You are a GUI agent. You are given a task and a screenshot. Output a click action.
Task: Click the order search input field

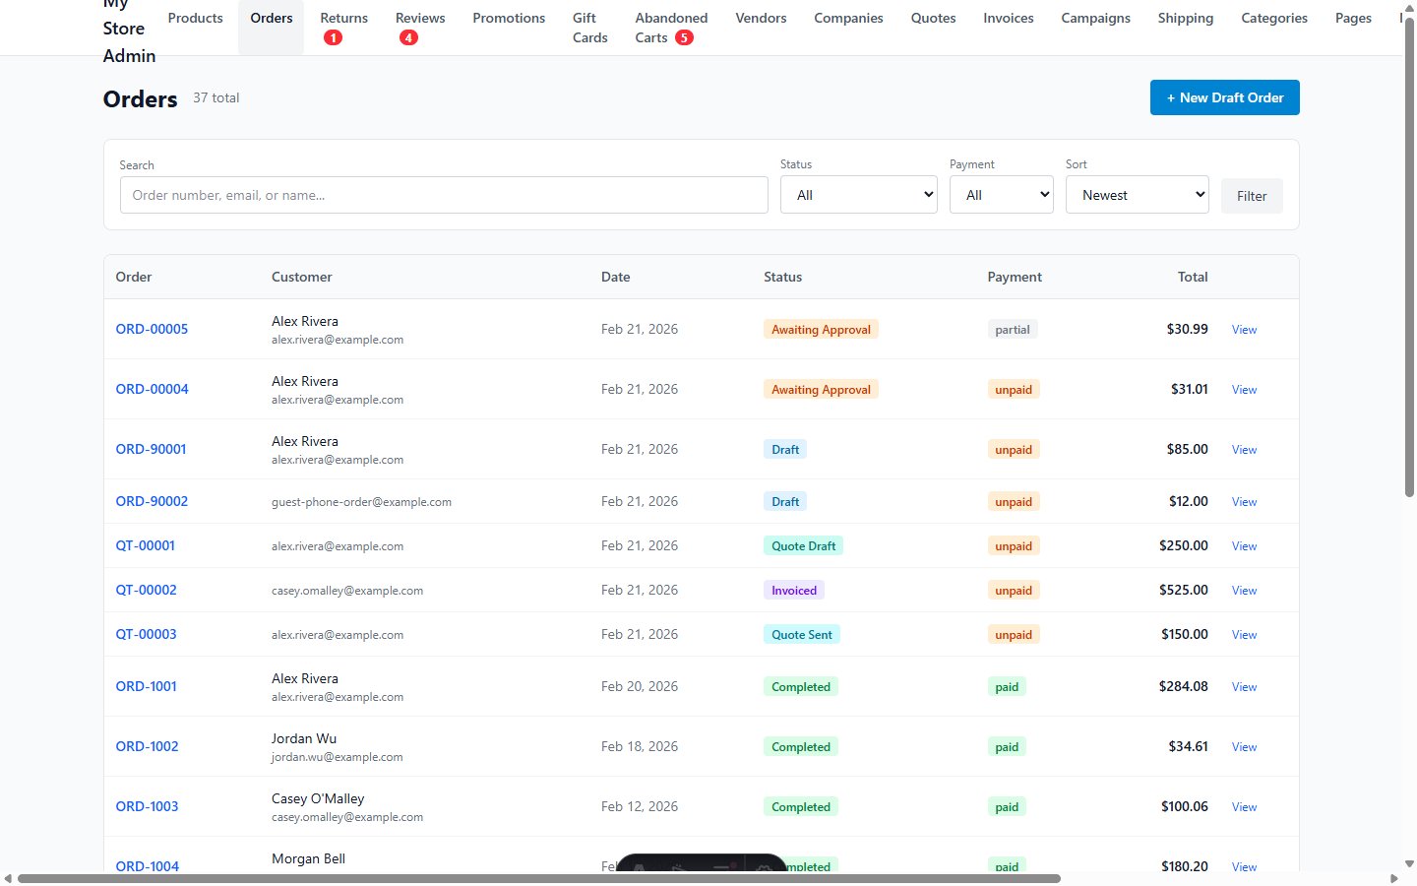click(443, 194)
